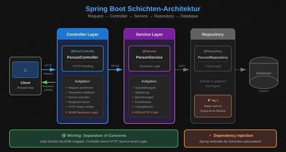Click the PersonService class box
The height and width of the screenshot is (152, 286).
click(149, 58)
